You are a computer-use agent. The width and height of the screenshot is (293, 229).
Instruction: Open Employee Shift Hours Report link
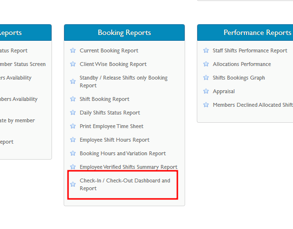(x=115, y=140)
